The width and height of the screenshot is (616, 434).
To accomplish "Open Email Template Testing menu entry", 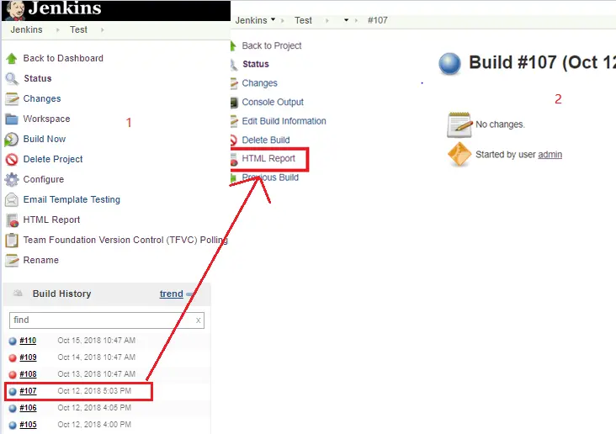I will click(x=72, y=199).
